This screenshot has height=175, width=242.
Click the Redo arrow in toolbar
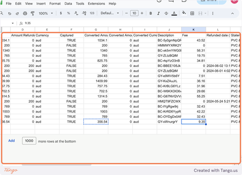point(17,14)
